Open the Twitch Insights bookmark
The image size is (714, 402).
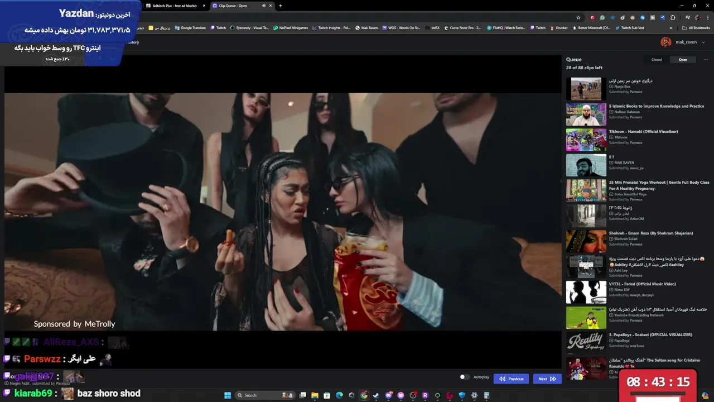click(331, 28)
